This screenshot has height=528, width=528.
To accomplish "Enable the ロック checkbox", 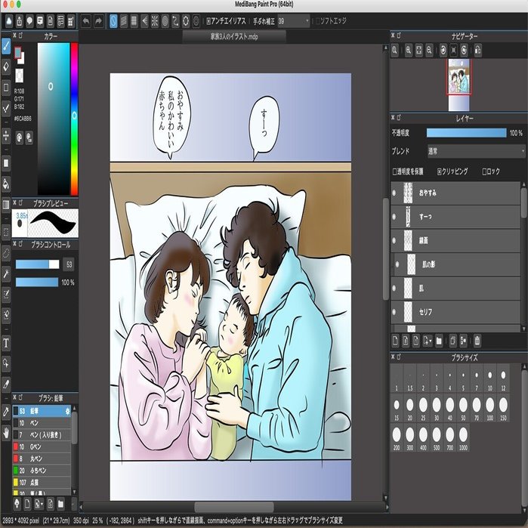I will (x=484, y=171).
